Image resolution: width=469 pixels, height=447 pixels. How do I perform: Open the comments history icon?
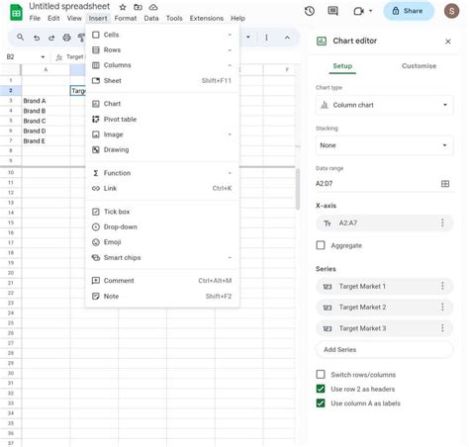point(332,11)
